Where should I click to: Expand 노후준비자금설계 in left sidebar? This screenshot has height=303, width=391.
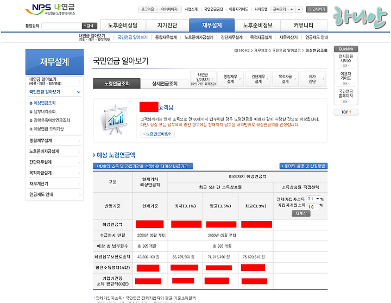54,151
